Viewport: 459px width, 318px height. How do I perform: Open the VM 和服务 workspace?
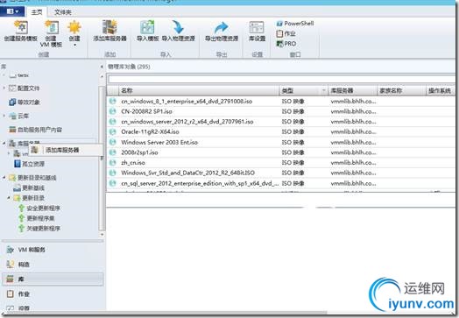[53, 250]
